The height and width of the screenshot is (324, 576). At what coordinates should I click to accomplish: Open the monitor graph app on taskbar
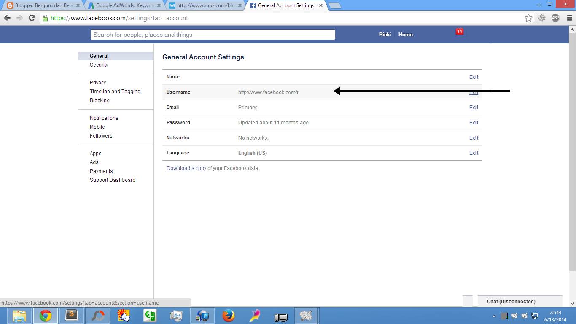176,316
